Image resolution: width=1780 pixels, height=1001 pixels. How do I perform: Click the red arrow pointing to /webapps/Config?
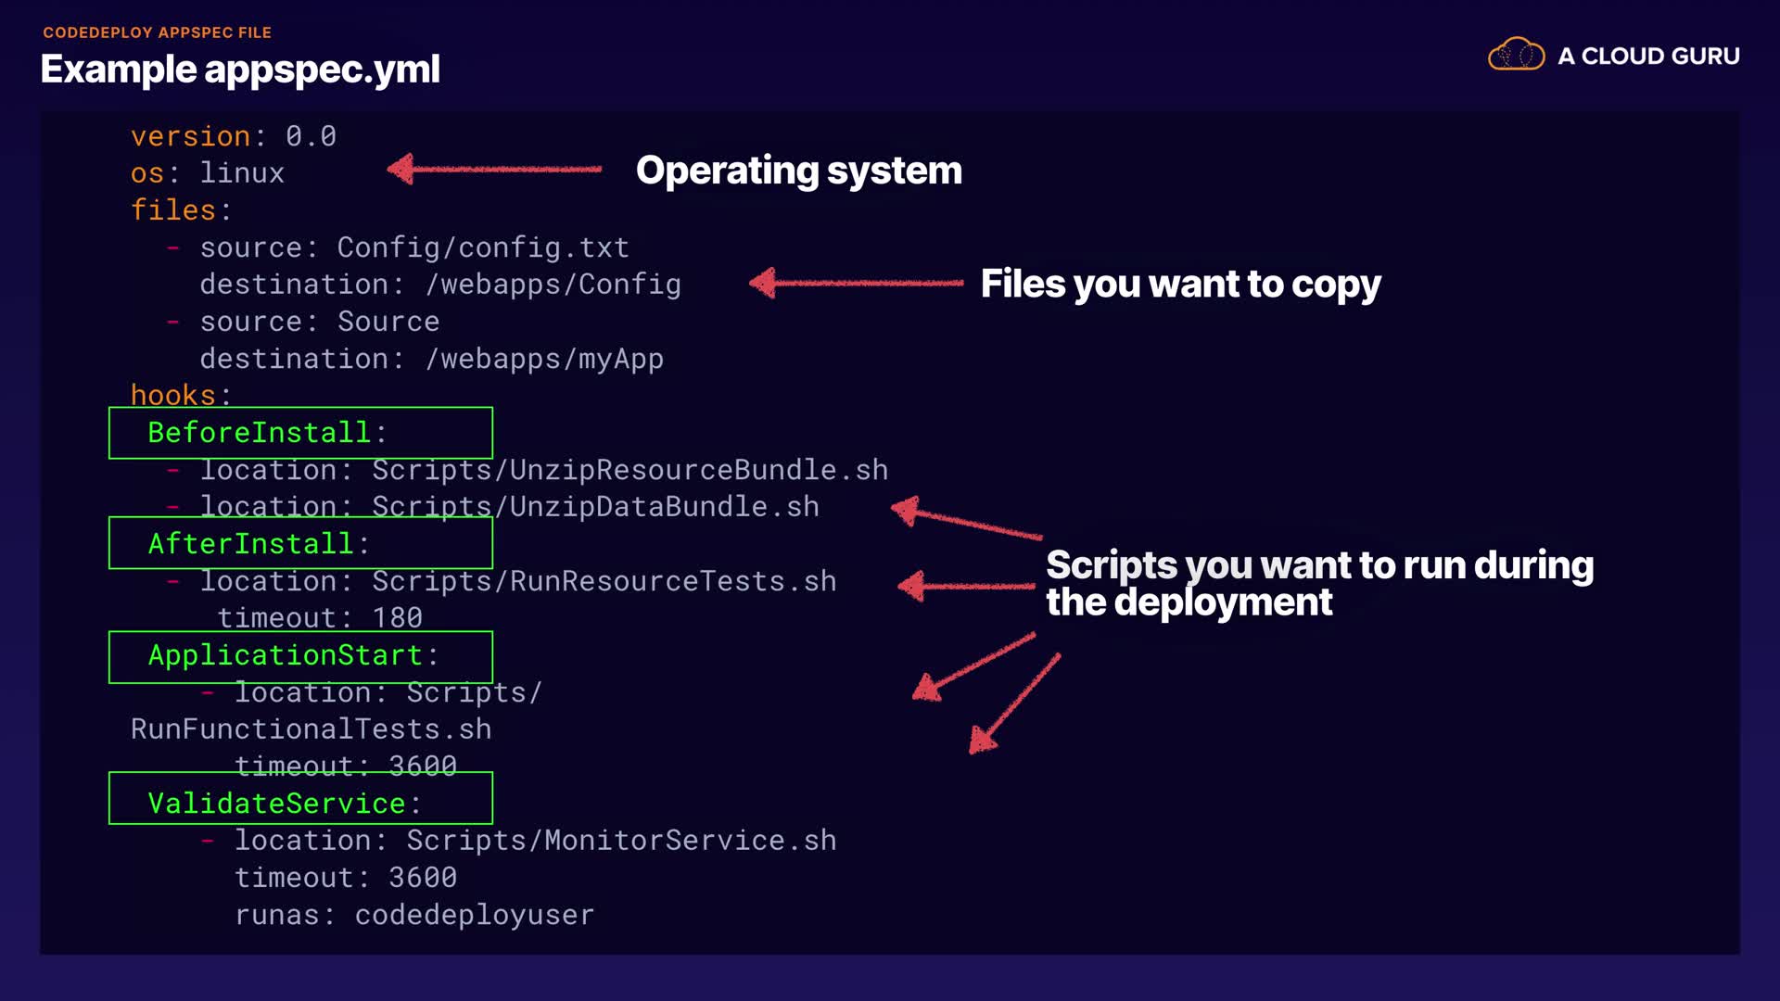(856, 283)
